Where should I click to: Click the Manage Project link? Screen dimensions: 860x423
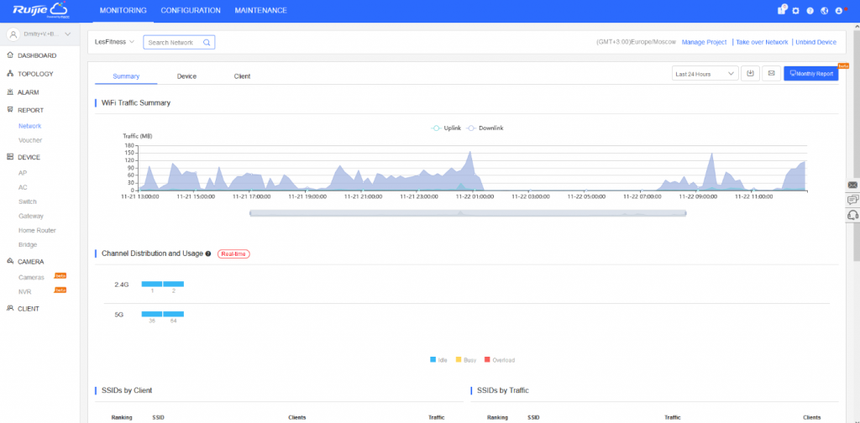[704, 42]
